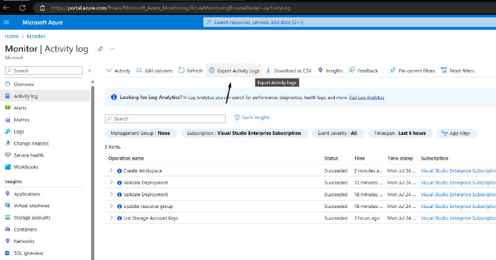
Task: Expand the Update resource group row
Action: (111, 206)
